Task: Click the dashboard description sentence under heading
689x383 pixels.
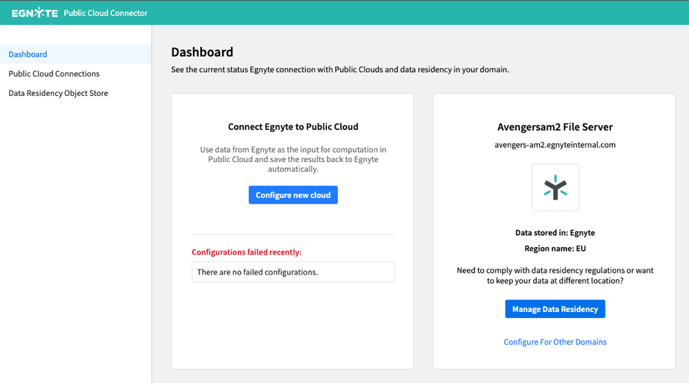Action: pos(340,70)
